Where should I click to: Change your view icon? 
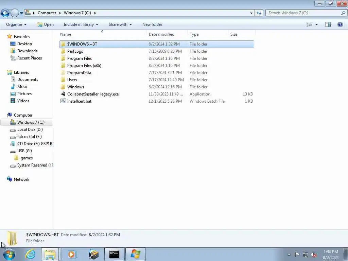click(309, 24)
